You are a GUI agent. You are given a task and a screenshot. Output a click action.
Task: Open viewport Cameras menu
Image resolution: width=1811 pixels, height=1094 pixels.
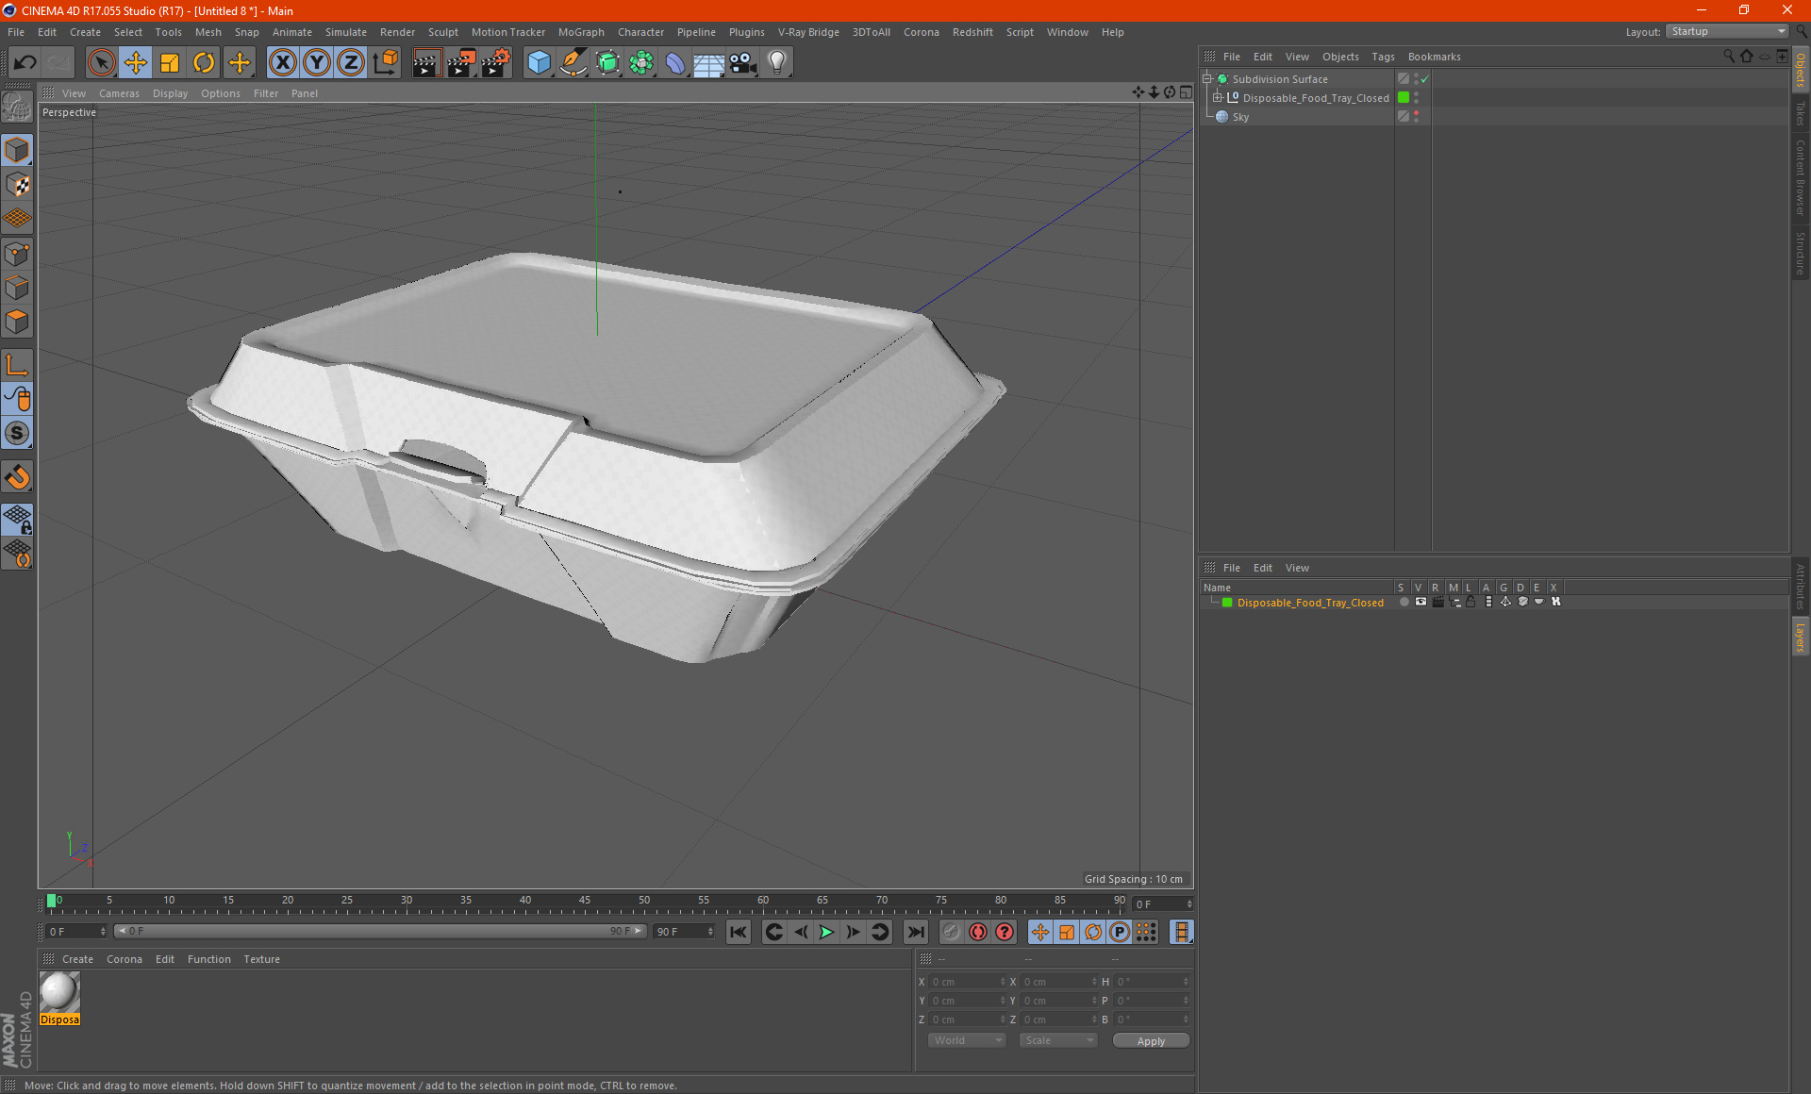tap(119, 93)
